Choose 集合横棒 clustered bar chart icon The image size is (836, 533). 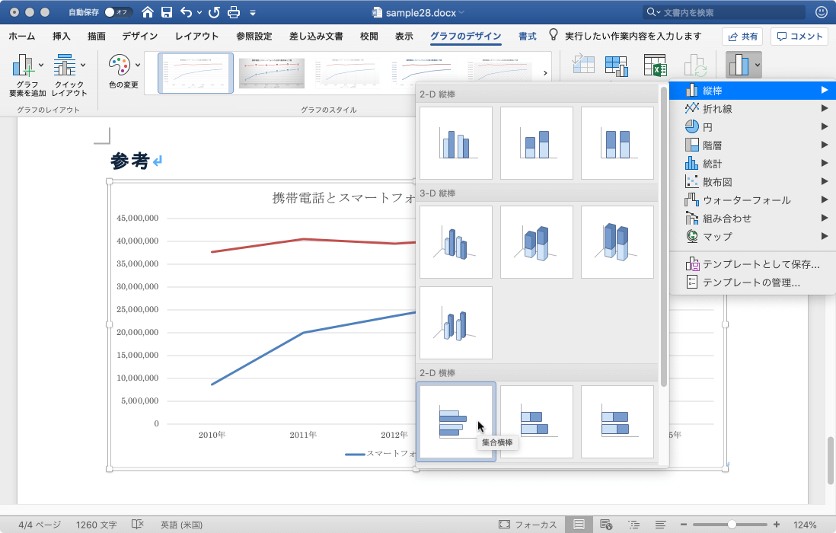tap(456, 422)
